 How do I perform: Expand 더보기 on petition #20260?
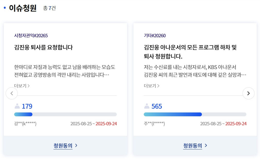(151, 86)
